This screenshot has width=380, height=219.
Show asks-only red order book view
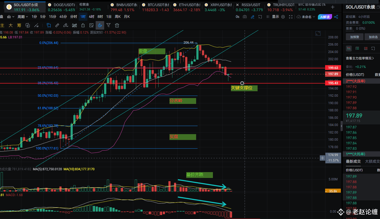[x=366, y=48]
